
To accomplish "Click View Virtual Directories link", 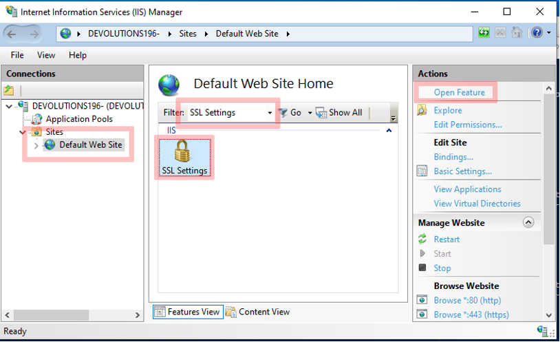I will click(x=477, y=203).
